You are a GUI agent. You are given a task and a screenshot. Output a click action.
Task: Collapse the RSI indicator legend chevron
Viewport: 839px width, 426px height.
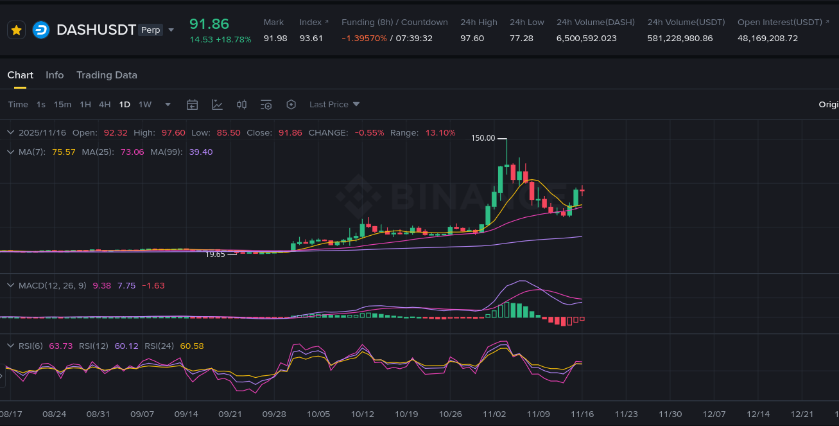pos(10,346)
